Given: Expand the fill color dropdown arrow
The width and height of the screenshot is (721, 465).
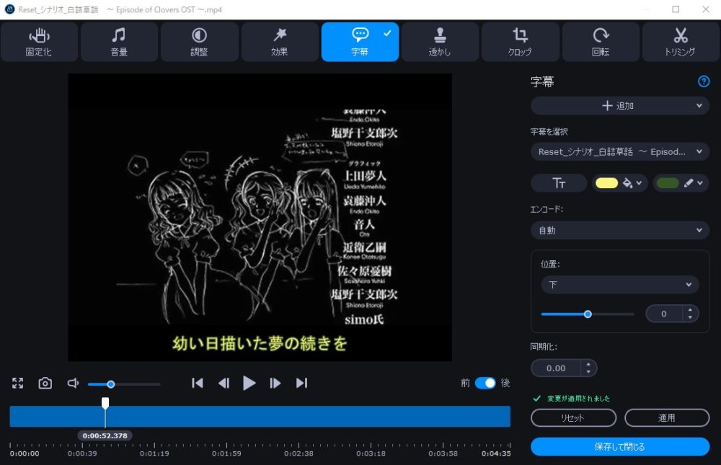Looking at the screenshot, I should coord(639,183).
